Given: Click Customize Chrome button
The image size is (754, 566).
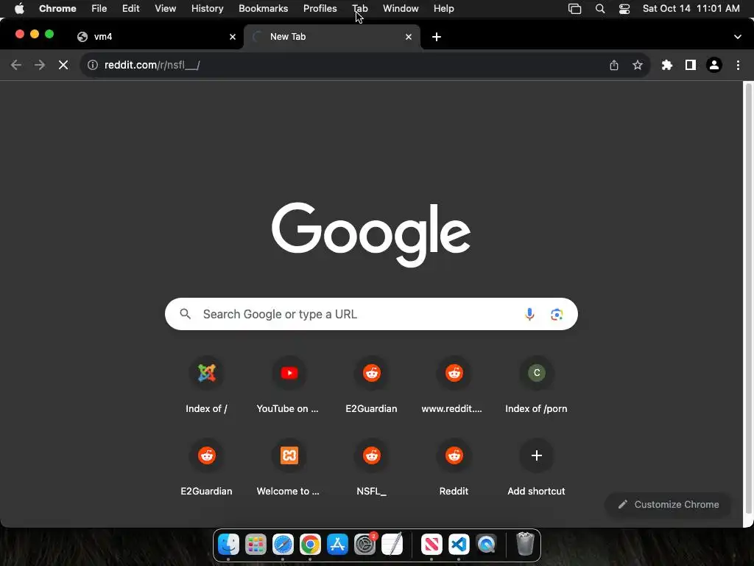Looking at the screenshot, I should pyautogui.click(x=669, y=504).
